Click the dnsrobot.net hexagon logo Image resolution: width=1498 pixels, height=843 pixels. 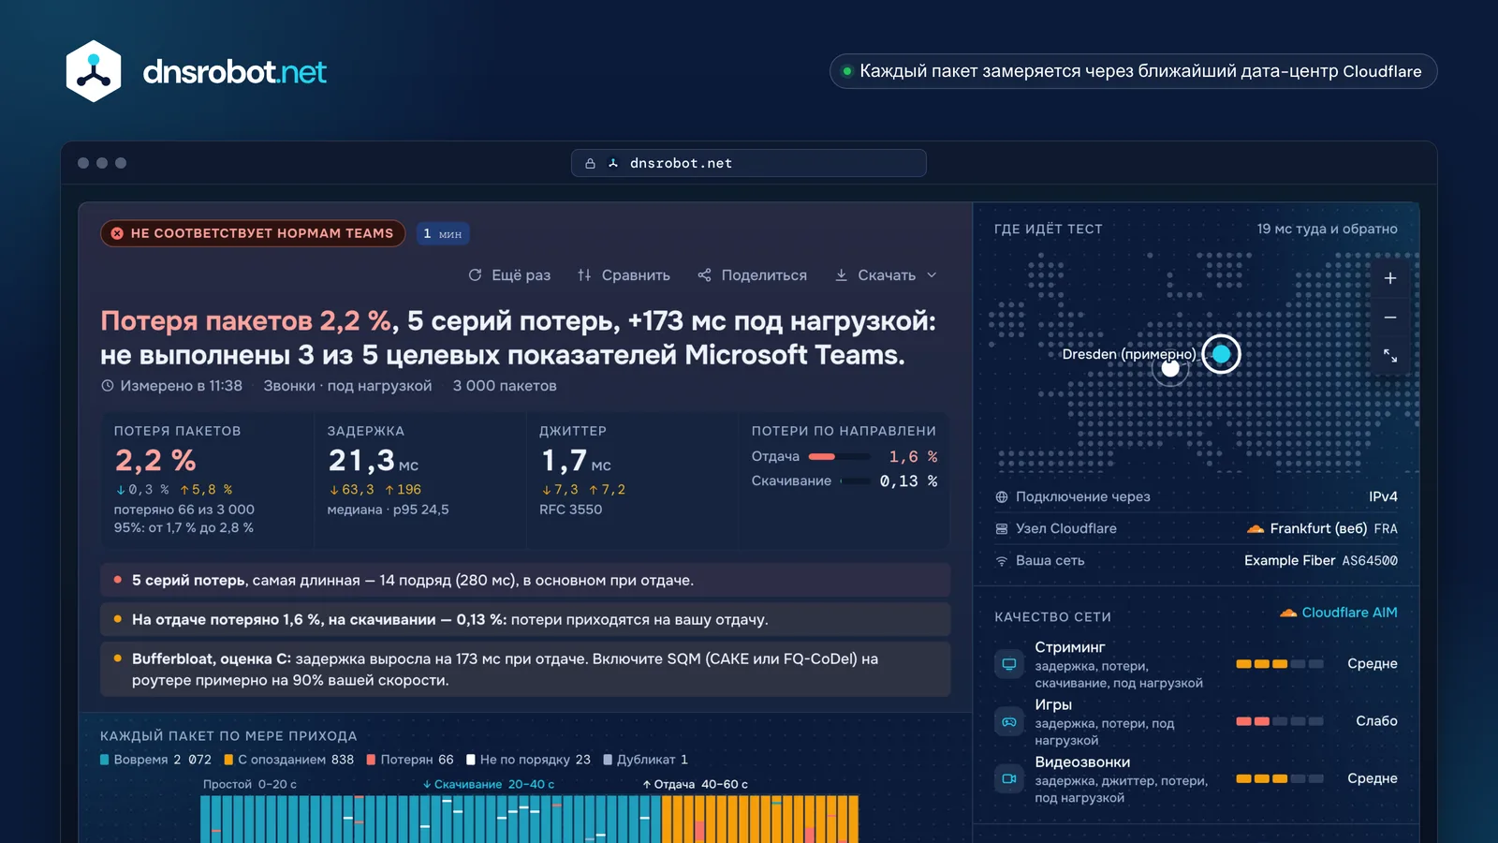94,71
